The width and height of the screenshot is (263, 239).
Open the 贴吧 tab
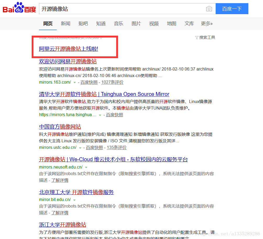tap(83, 24)
